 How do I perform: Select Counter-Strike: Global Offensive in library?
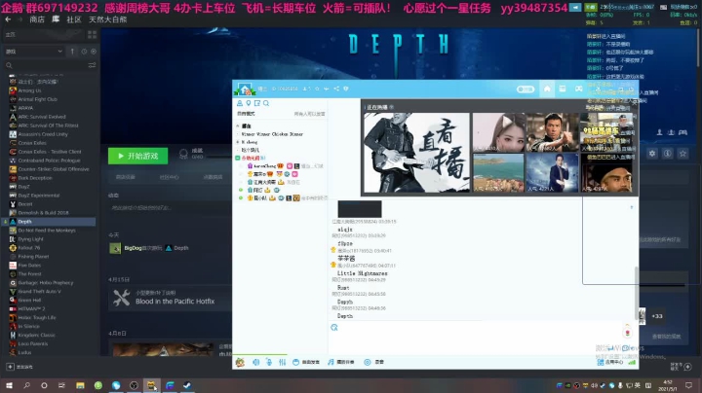coord(54,169)
